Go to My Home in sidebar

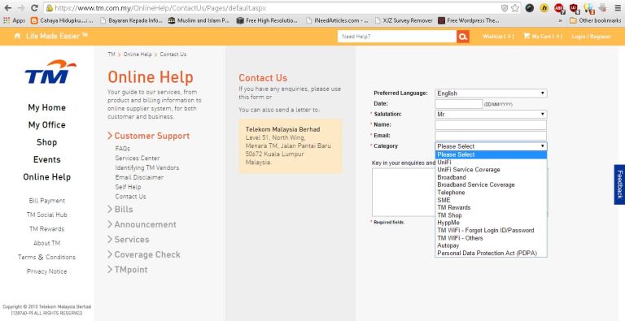point(46,107)
